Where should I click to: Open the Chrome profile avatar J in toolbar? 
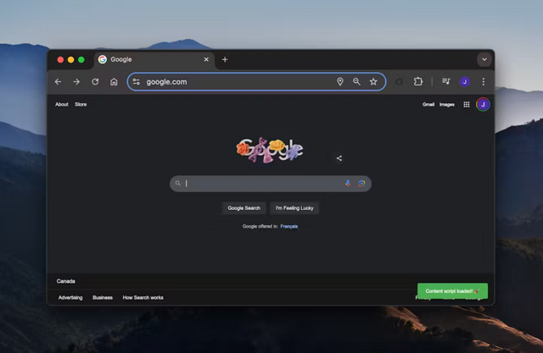click(465, 81)
